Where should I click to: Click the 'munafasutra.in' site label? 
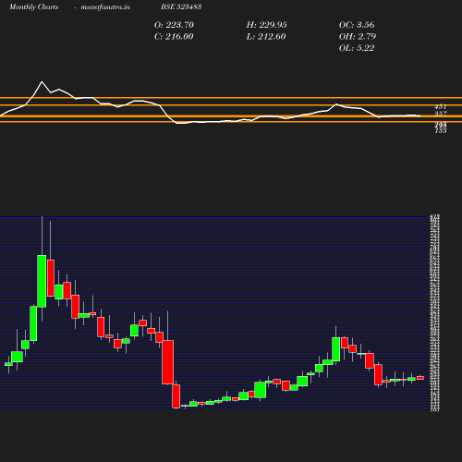click(105, 6)
